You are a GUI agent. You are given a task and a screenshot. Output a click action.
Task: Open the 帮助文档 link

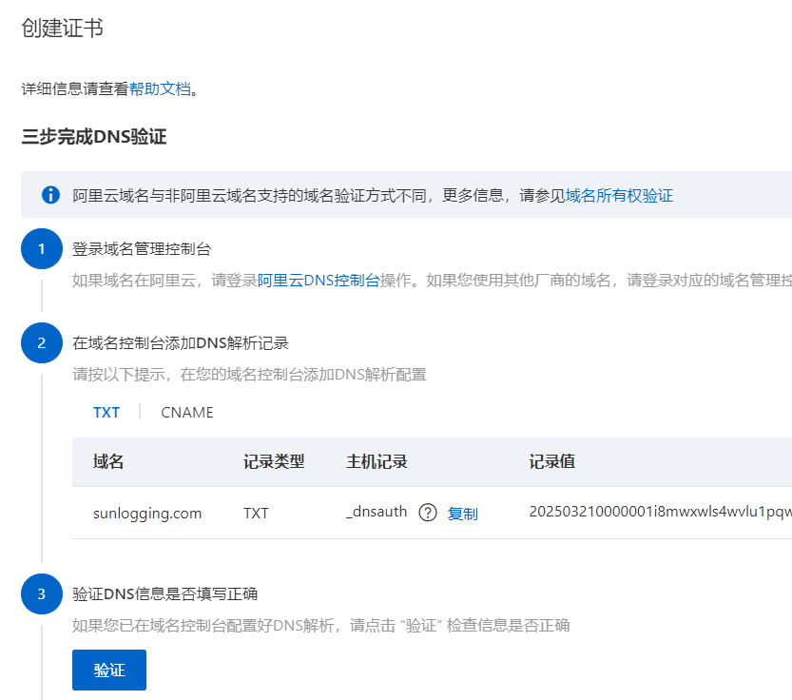160,89
